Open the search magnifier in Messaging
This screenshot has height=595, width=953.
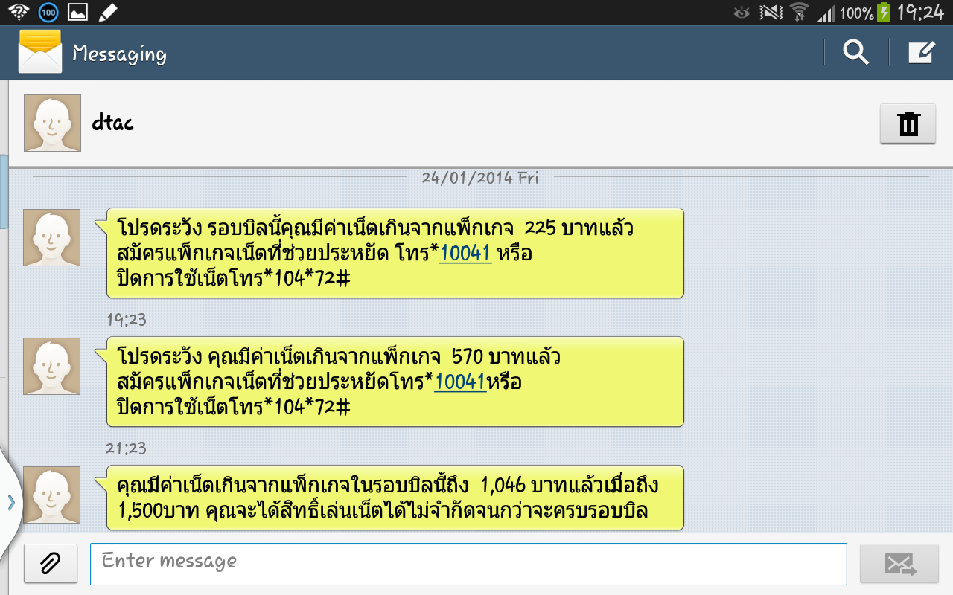pyautogui.click(x=856, y=53)
